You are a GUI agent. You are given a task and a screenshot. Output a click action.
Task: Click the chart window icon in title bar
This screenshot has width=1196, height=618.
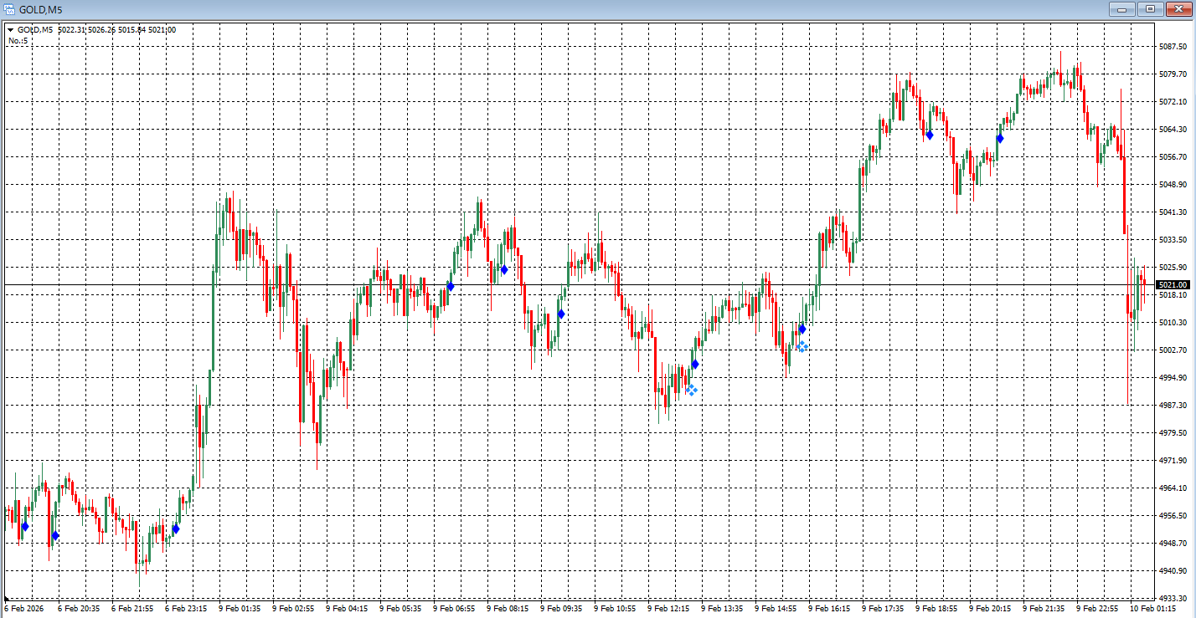(x=8, y=8)
